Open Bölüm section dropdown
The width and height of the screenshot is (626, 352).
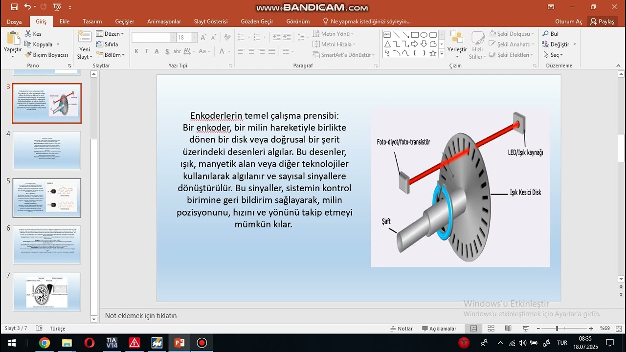(110, 55)
